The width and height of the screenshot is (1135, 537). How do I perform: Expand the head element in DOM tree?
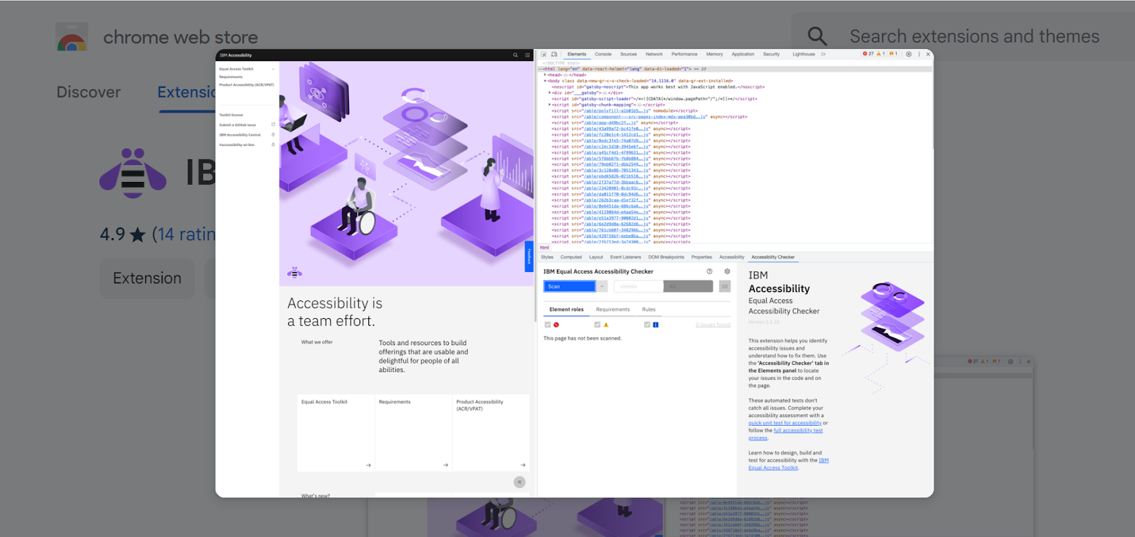click(546, 74)
